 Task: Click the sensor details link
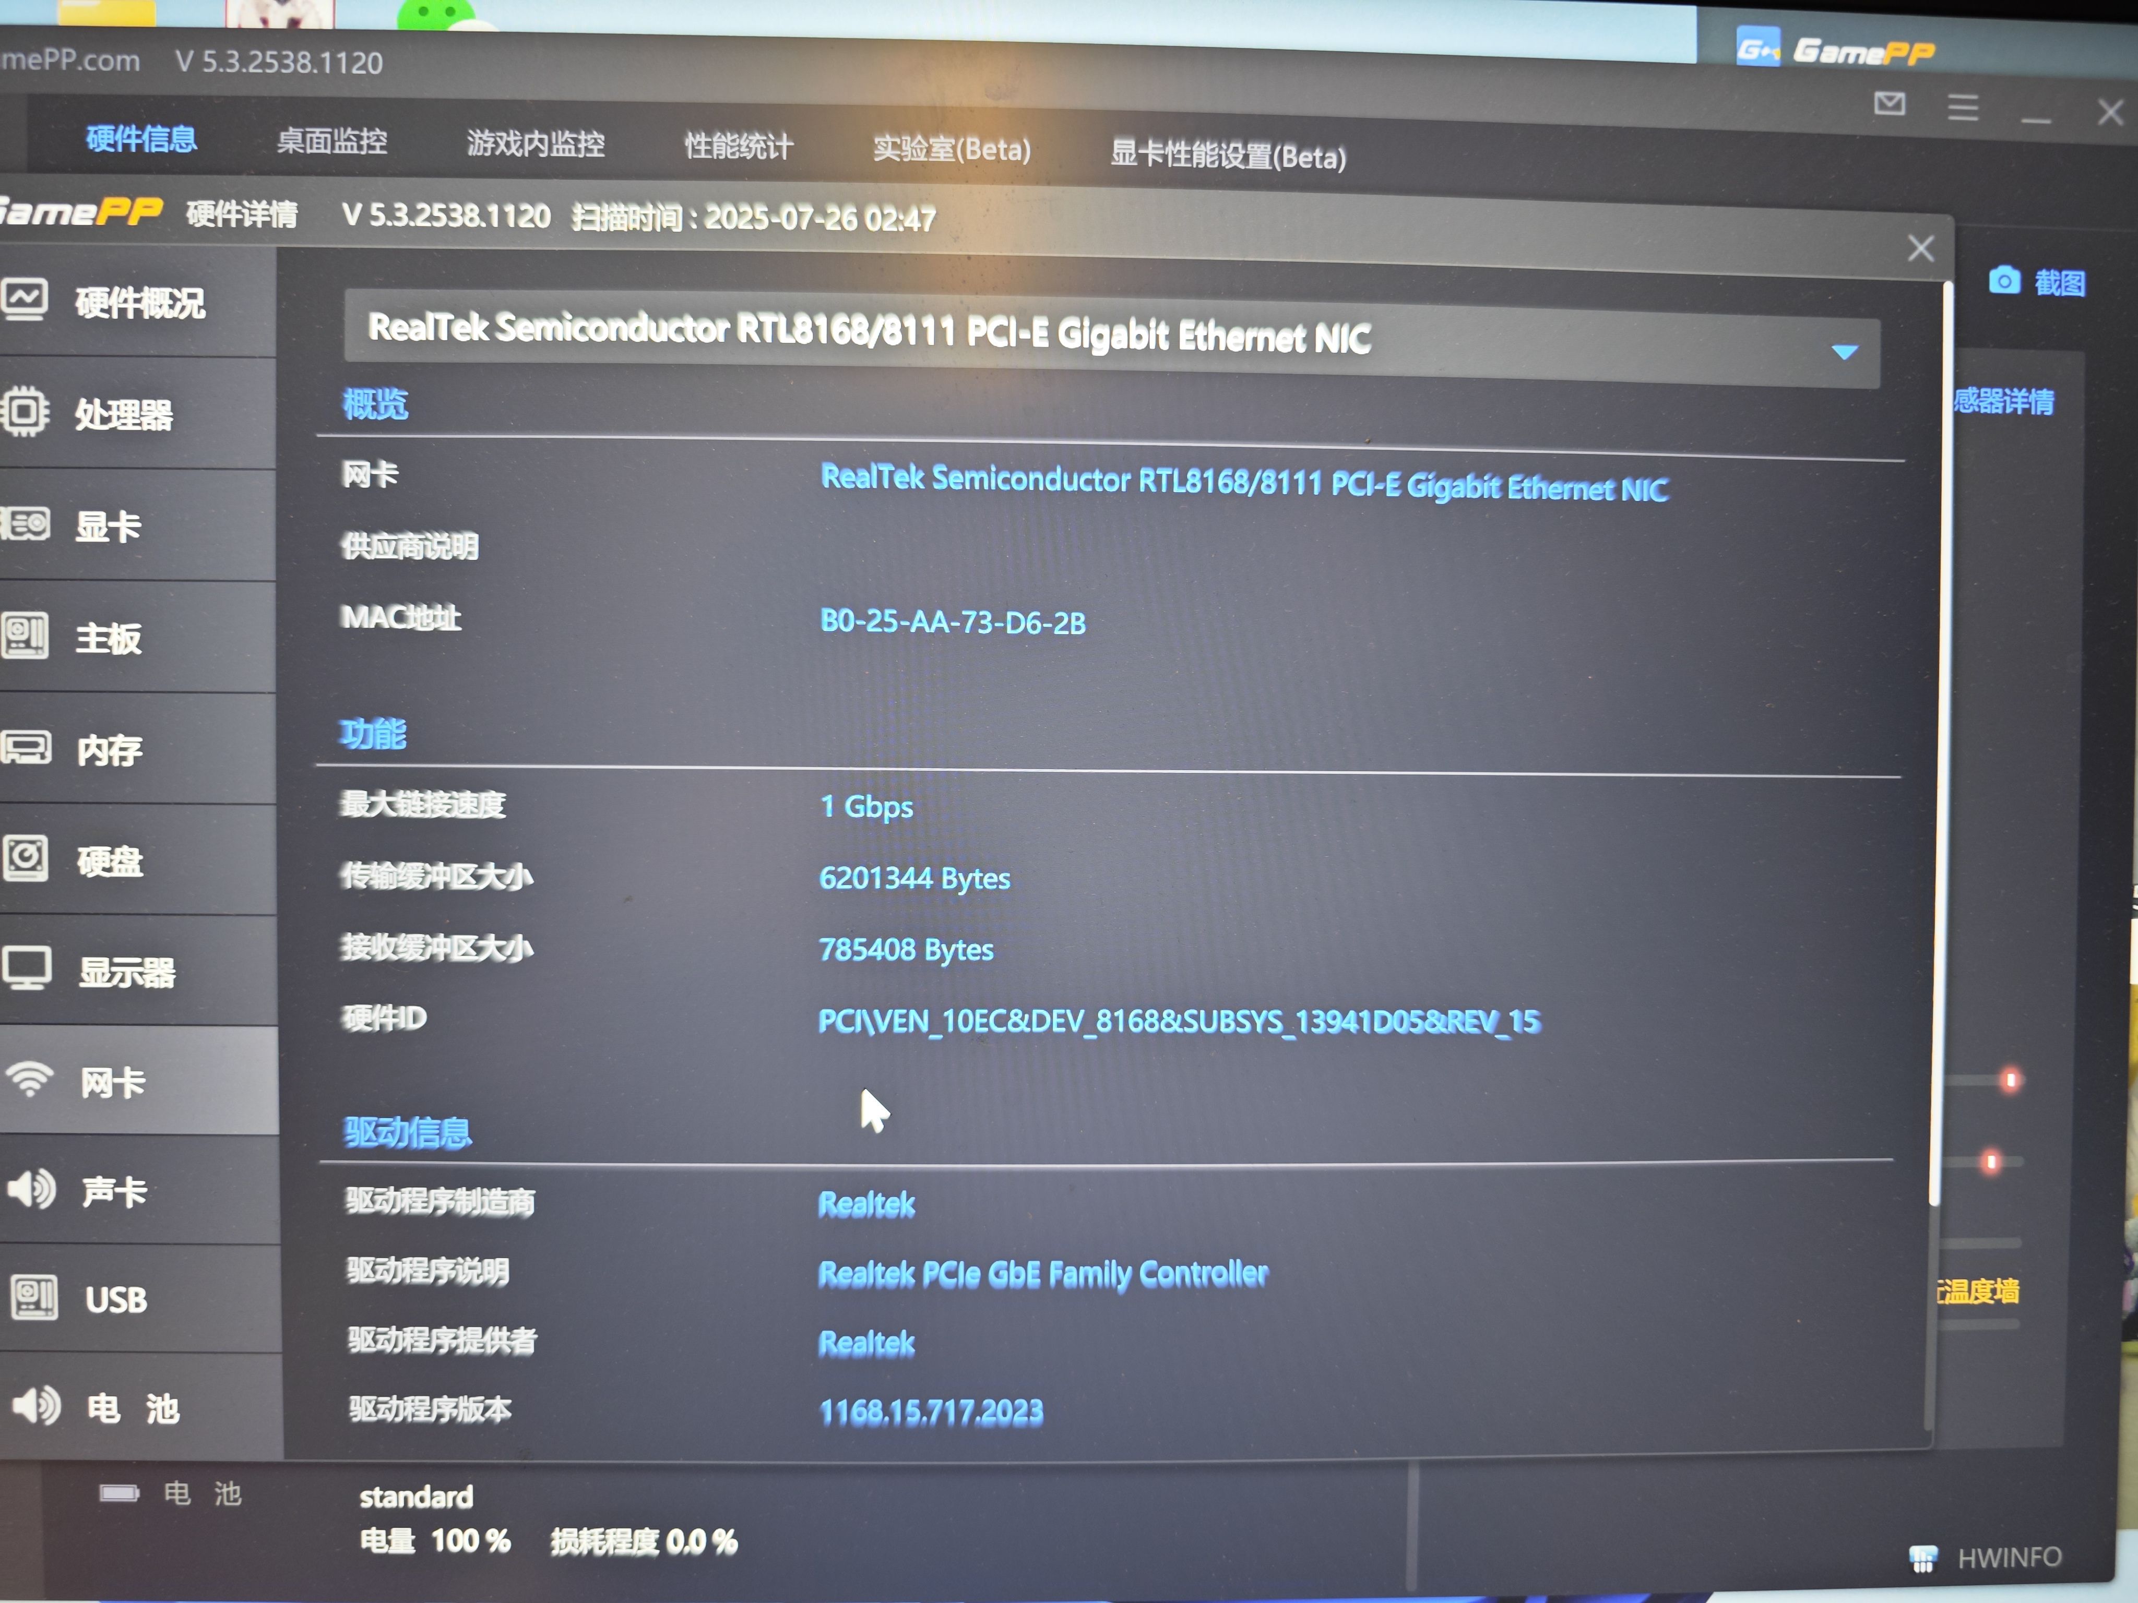(2004, 401)
